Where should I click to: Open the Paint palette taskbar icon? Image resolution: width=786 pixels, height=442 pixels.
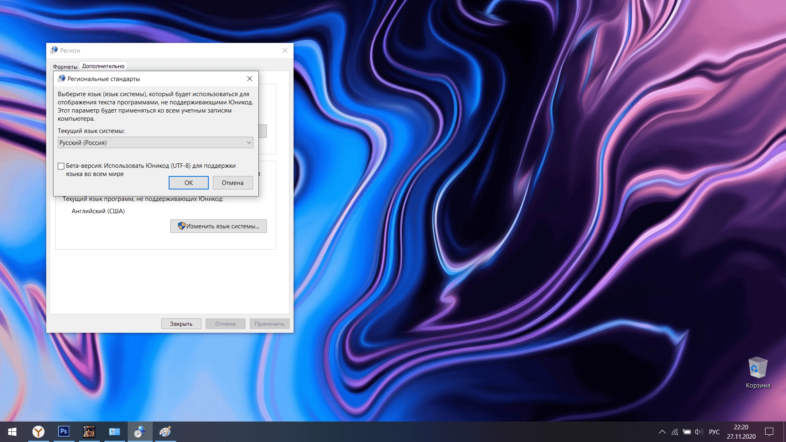[165, 432]
